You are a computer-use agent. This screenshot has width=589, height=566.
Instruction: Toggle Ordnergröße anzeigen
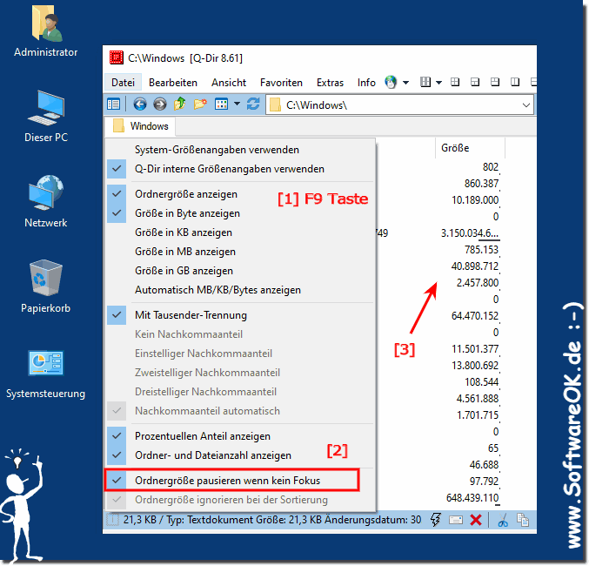click(x=240, y=194)
